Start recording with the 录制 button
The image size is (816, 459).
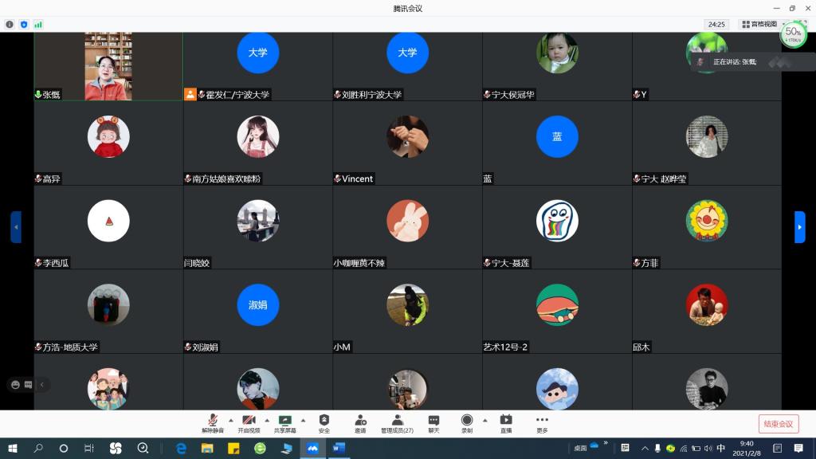pos(467,422)
